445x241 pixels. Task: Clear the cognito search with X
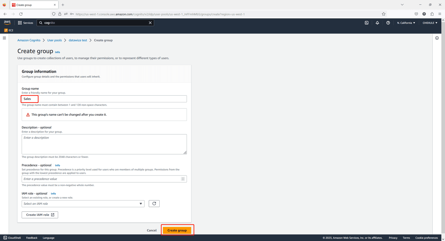pos(150,23)
